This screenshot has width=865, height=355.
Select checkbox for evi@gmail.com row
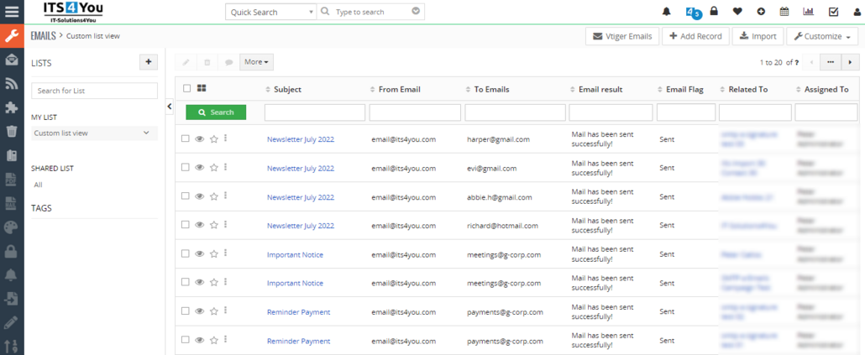[x=186, y=168]
